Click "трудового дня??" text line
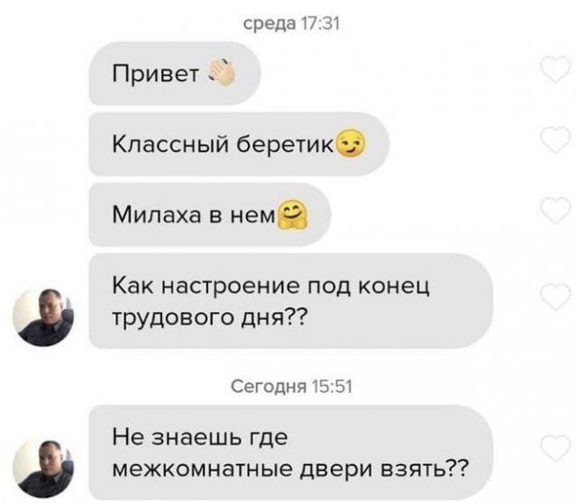Screen dimensions: 577x503 (208, 316)
